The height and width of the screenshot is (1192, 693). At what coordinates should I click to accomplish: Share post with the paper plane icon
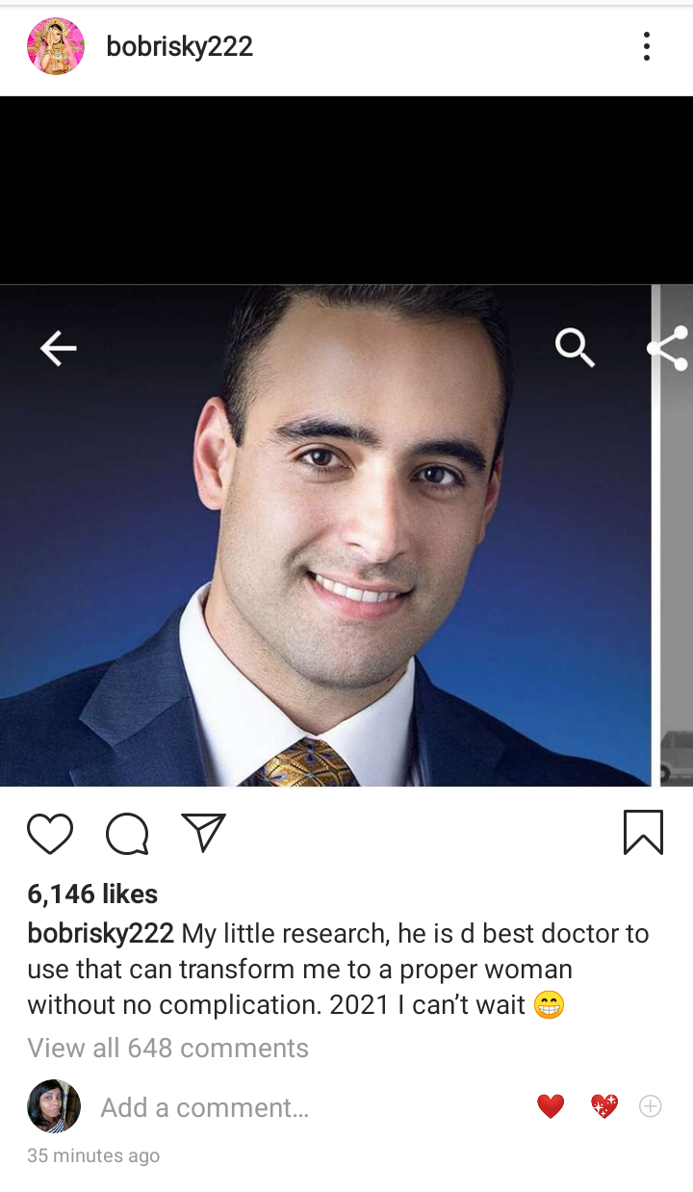pos(203,833)
